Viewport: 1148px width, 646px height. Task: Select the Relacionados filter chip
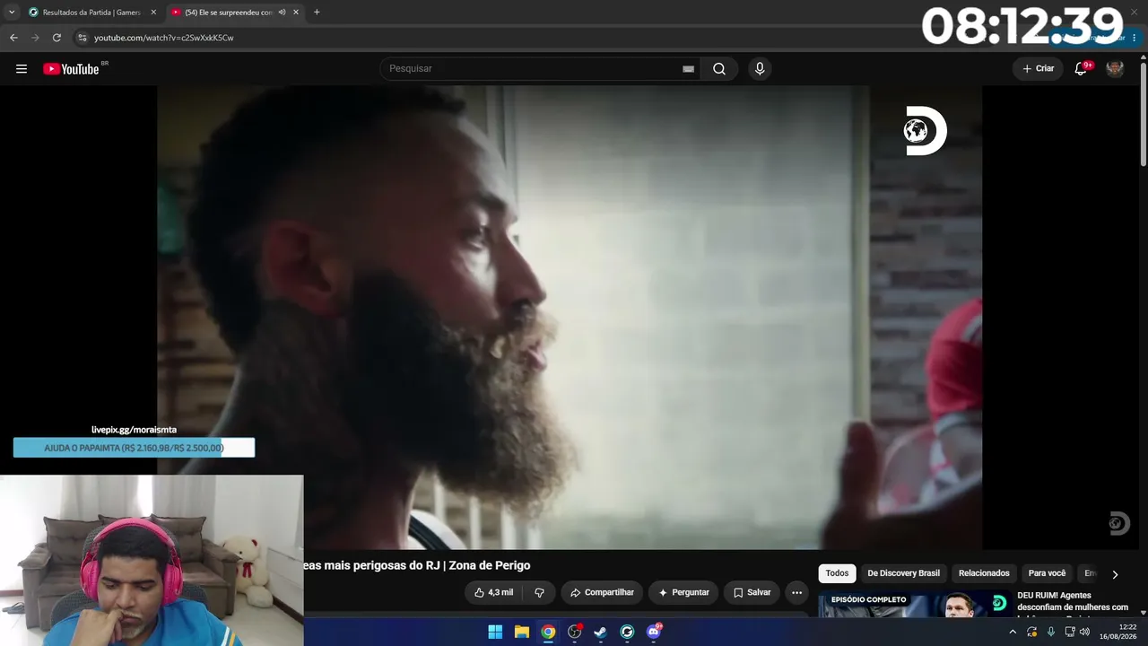point(984,573)
